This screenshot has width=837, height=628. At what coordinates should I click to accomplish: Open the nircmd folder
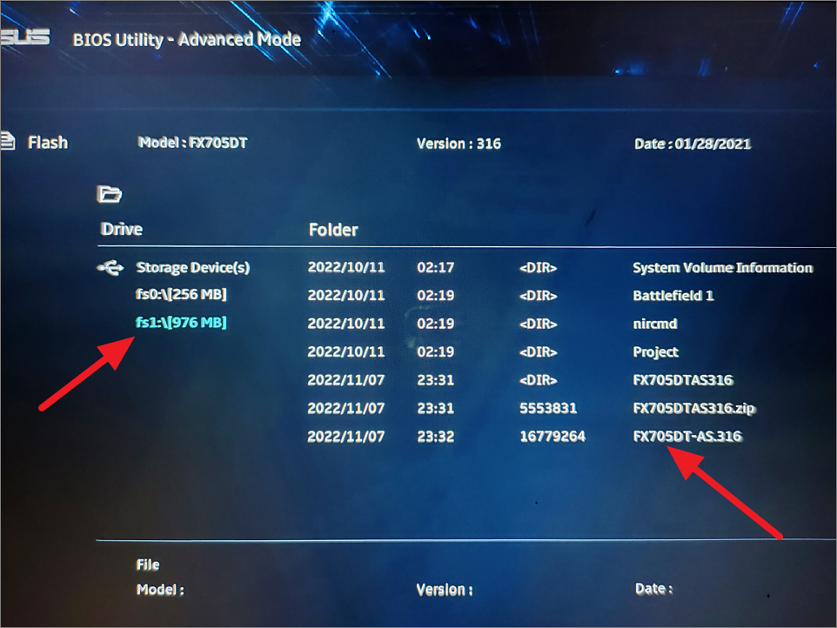655,324
